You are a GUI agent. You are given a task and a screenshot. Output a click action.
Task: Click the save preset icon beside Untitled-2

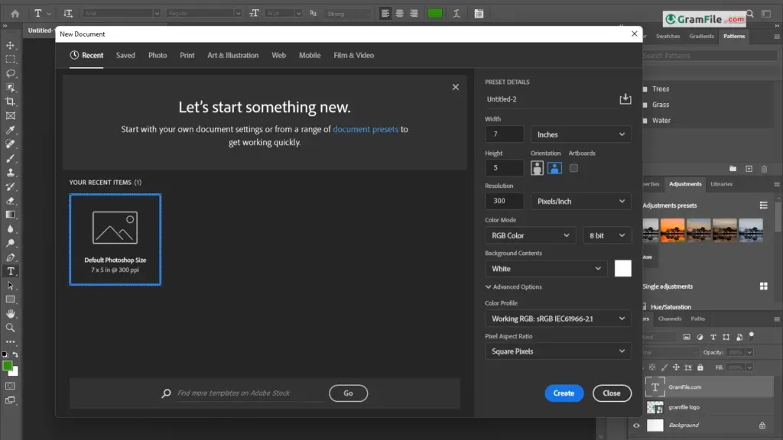coord(625,99)
